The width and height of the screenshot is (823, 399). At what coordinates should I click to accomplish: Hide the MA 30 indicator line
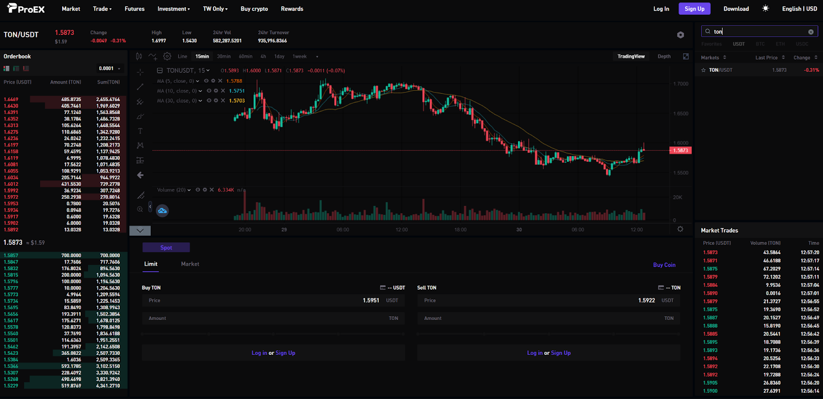[x=209, y=101]
